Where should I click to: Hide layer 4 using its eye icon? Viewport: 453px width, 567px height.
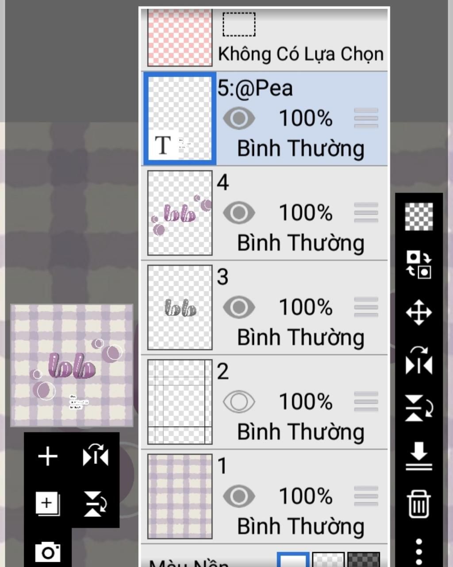(239, 213)
